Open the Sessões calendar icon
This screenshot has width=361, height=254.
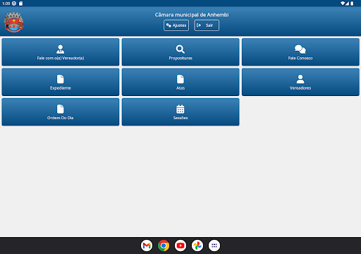click(180, 109)
